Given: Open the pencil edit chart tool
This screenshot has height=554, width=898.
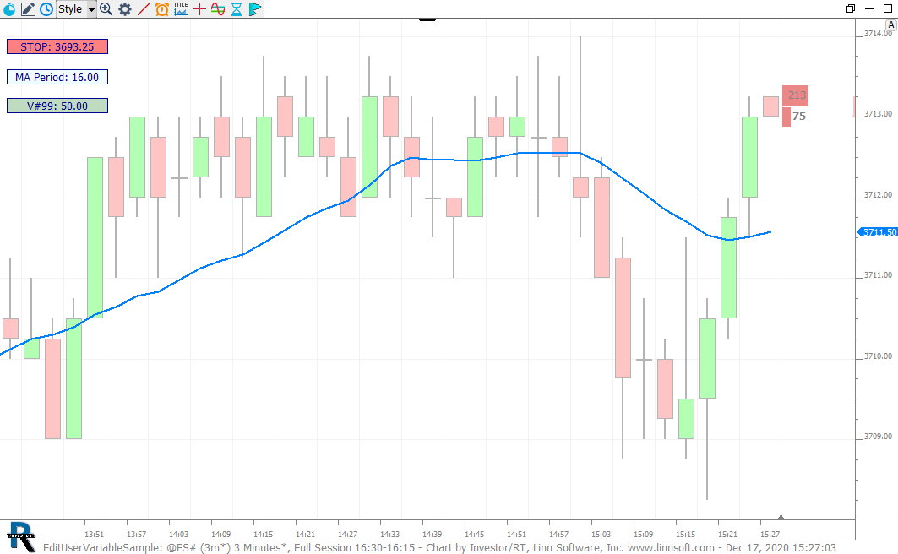Looking at the screenshot, I should click(x=28, y=8).
